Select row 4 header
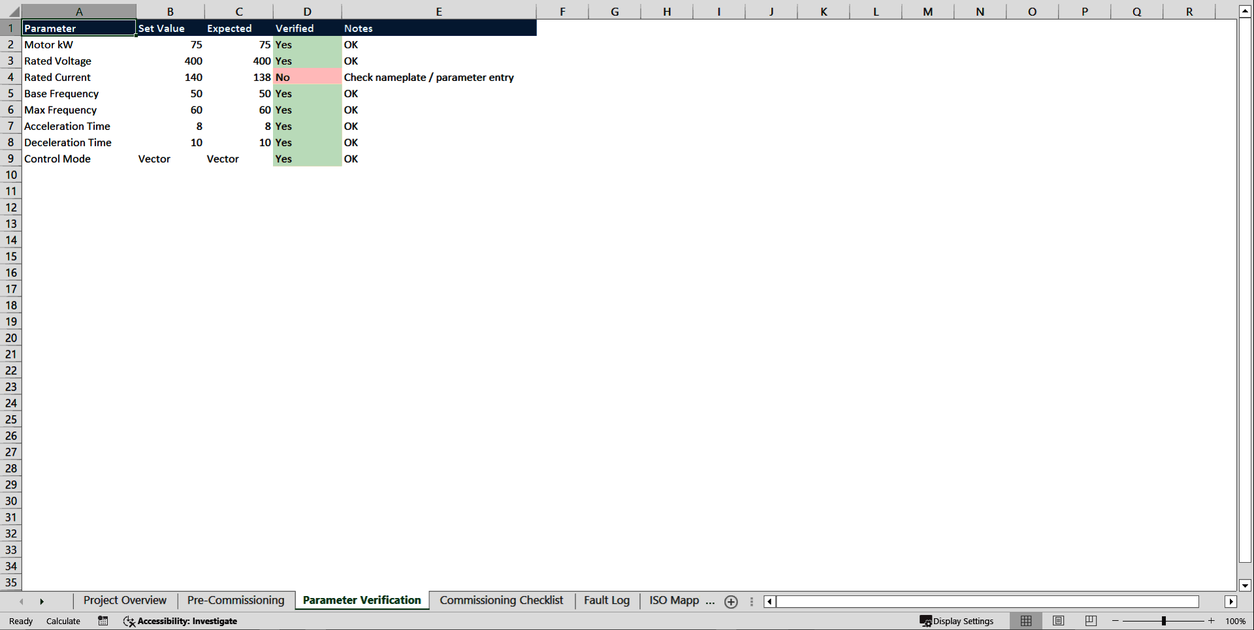This screenshot has width=1254, height=630. click(10, 77)
